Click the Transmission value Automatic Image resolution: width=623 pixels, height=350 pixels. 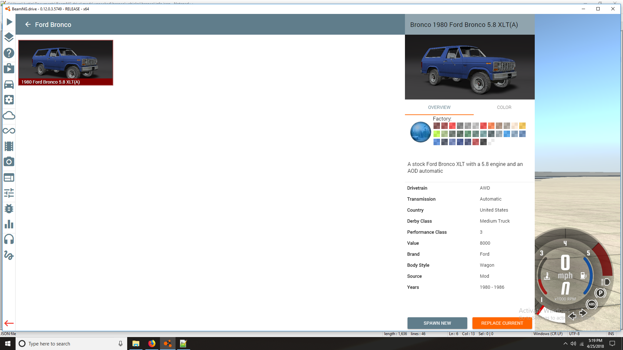coord(491,199)
